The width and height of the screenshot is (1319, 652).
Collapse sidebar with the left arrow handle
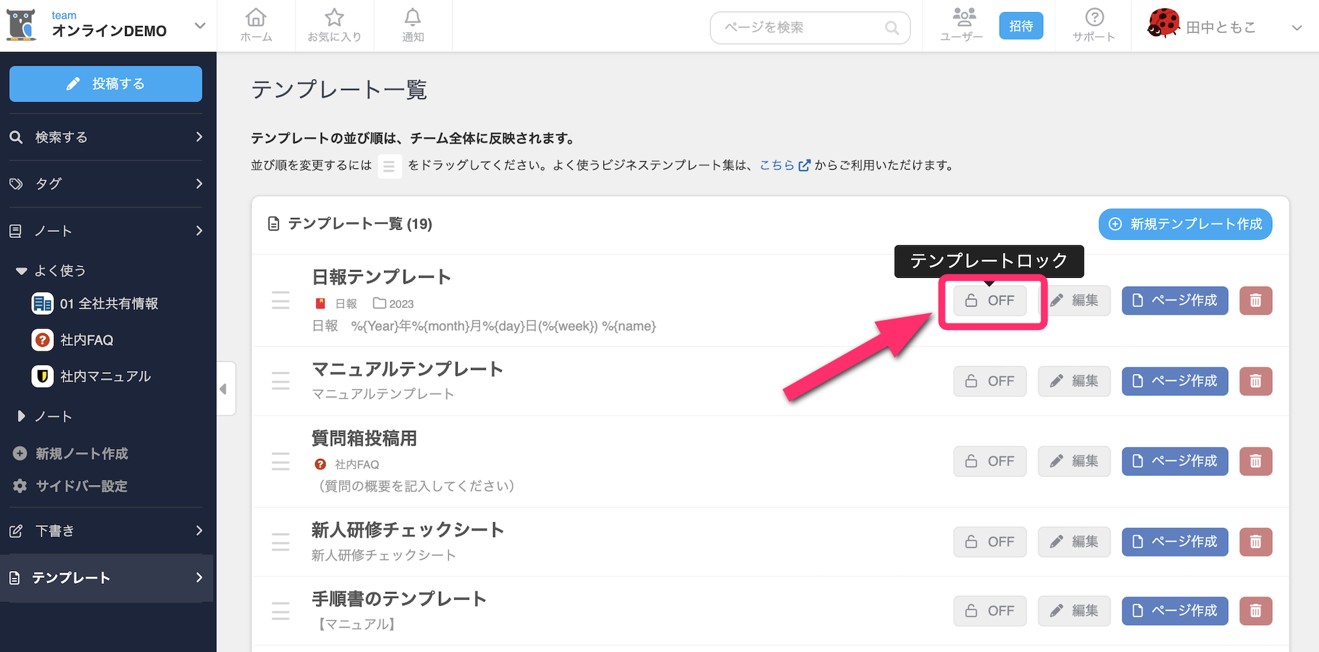[x=225, y=389]
